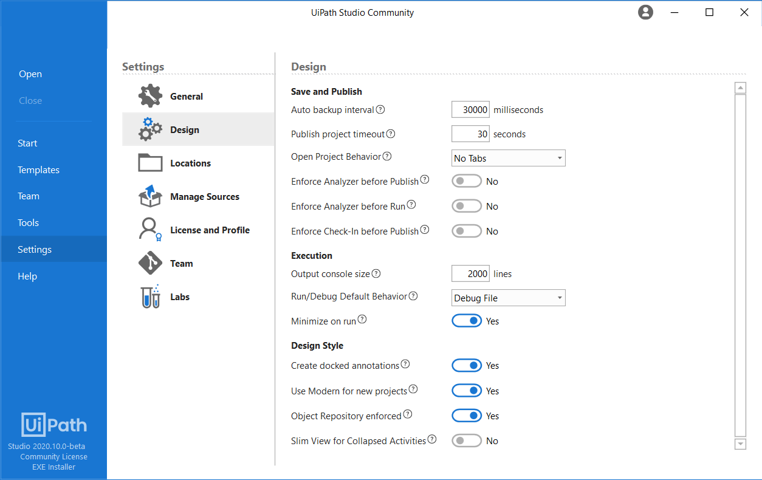The image size is (762, 480).
Task: Click the Design panel vertical scrollbar track
Action: click(x=740, y=266)
